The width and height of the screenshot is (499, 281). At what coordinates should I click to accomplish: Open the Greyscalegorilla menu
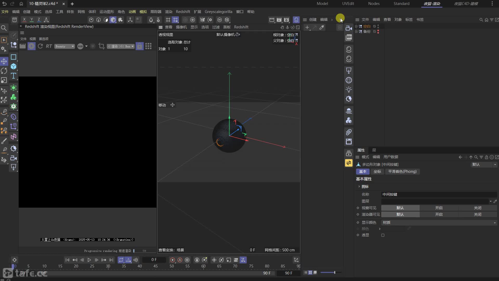click(219, 12)
